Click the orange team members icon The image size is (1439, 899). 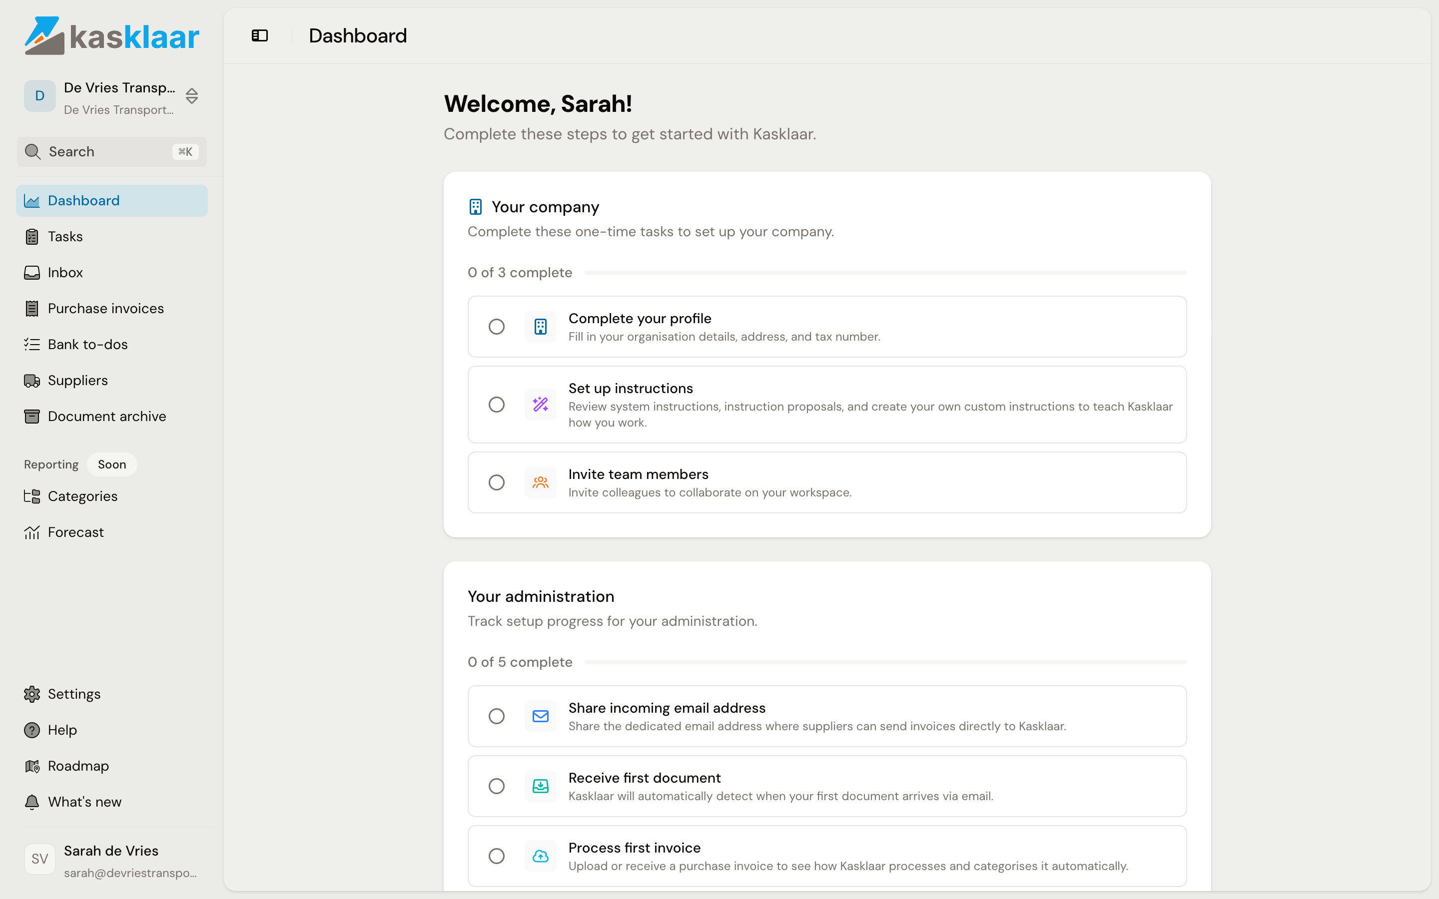coord(541,482)
